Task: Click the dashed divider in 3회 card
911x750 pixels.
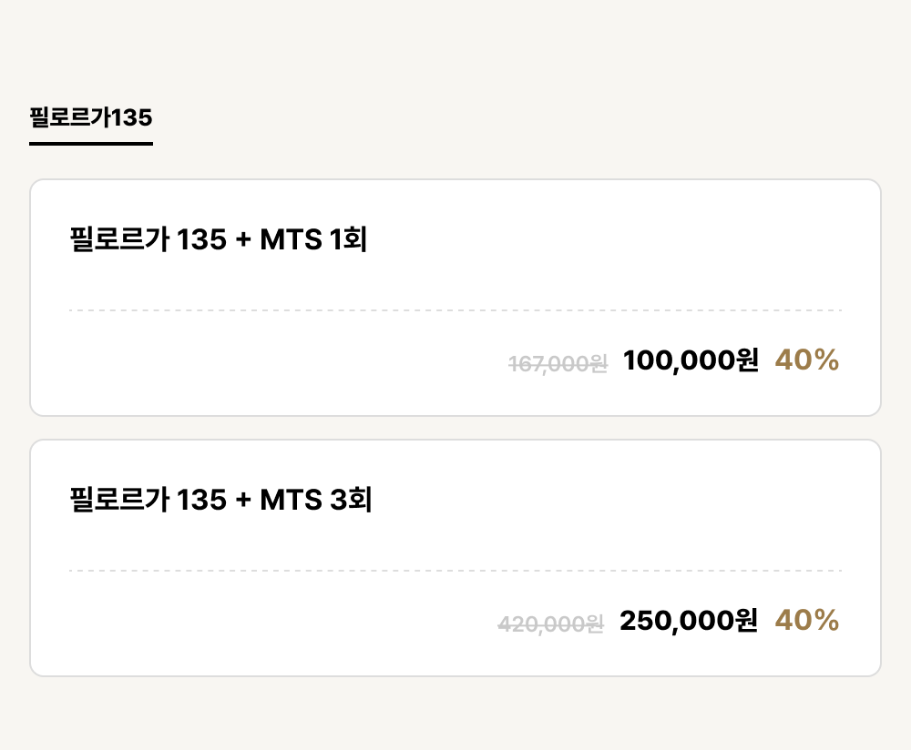Action: click(455, 571)
